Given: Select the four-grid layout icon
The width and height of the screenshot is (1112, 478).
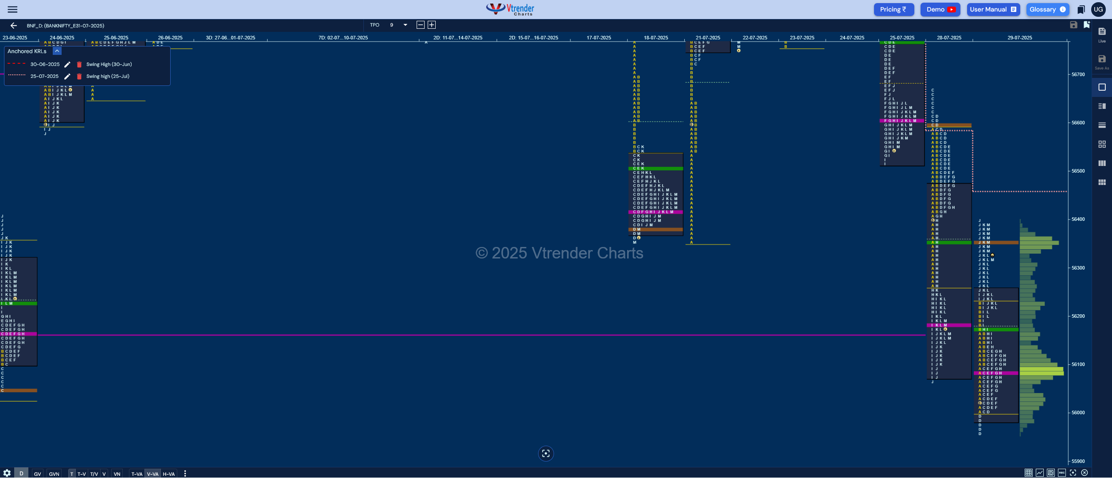Looking at the screenshot, I should [x=1102, y=144].
